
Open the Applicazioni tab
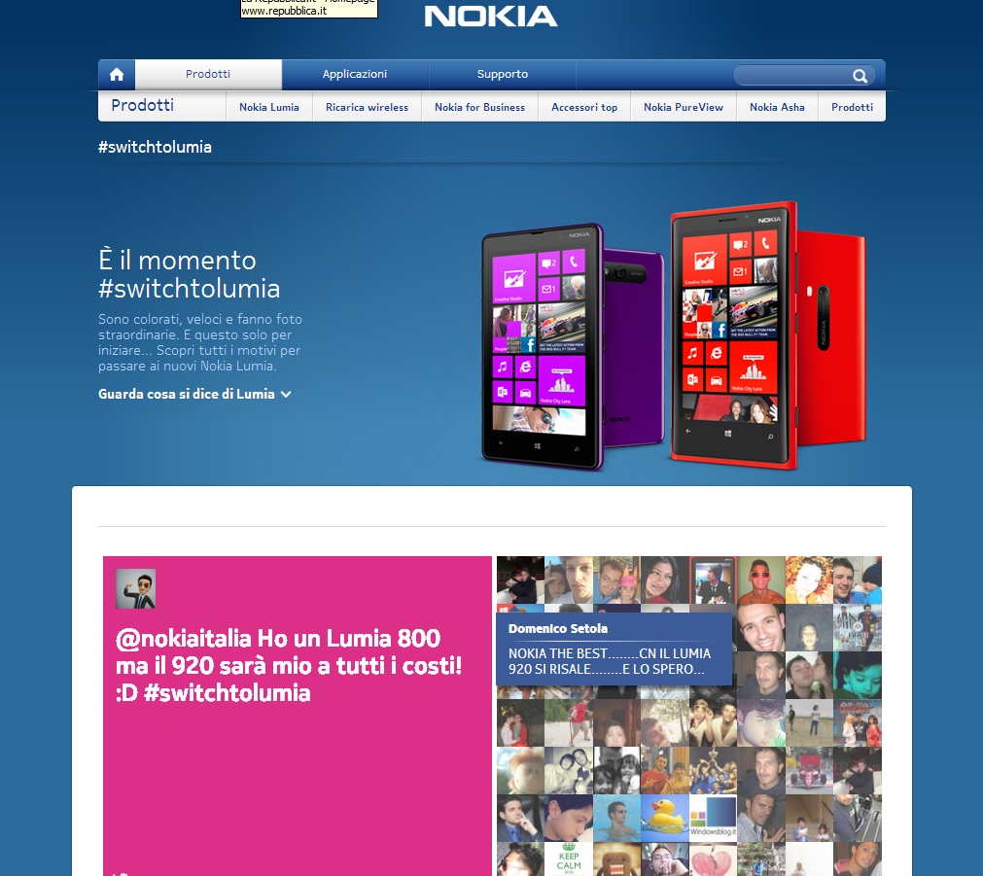pyautogui.click(x=355, y=75)
